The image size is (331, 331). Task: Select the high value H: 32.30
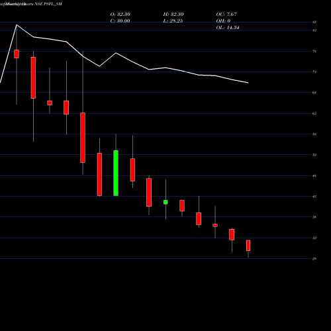pyautogui.click(x=173, y=15)
